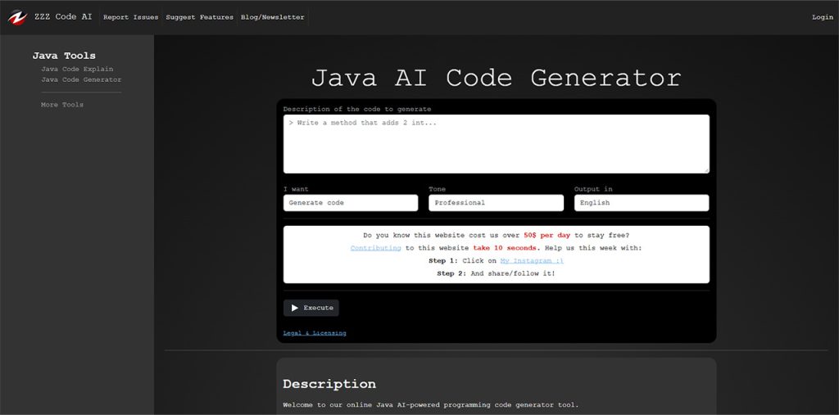
Task: Focus the code description text area
Action: pos(496,144)
